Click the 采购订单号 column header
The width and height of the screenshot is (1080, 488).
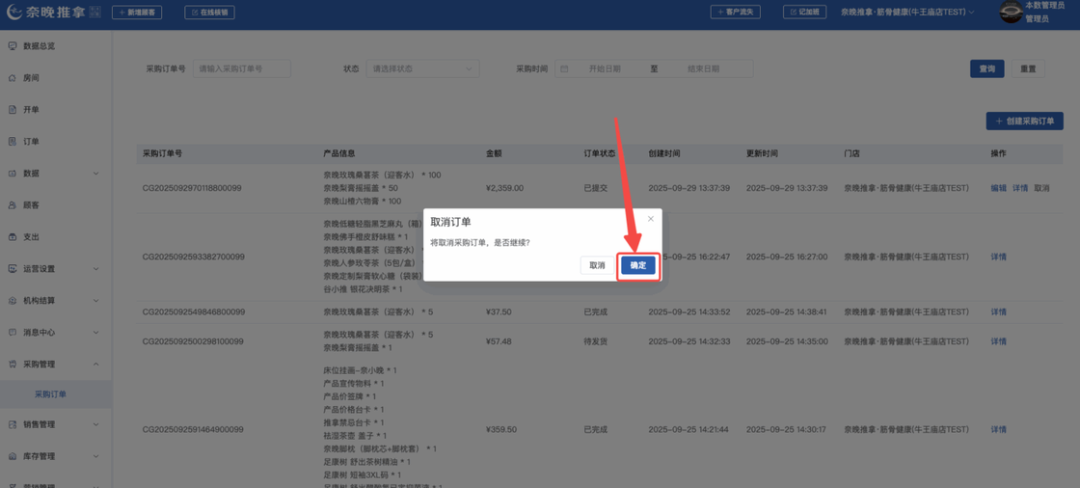[x=163, y=153]
